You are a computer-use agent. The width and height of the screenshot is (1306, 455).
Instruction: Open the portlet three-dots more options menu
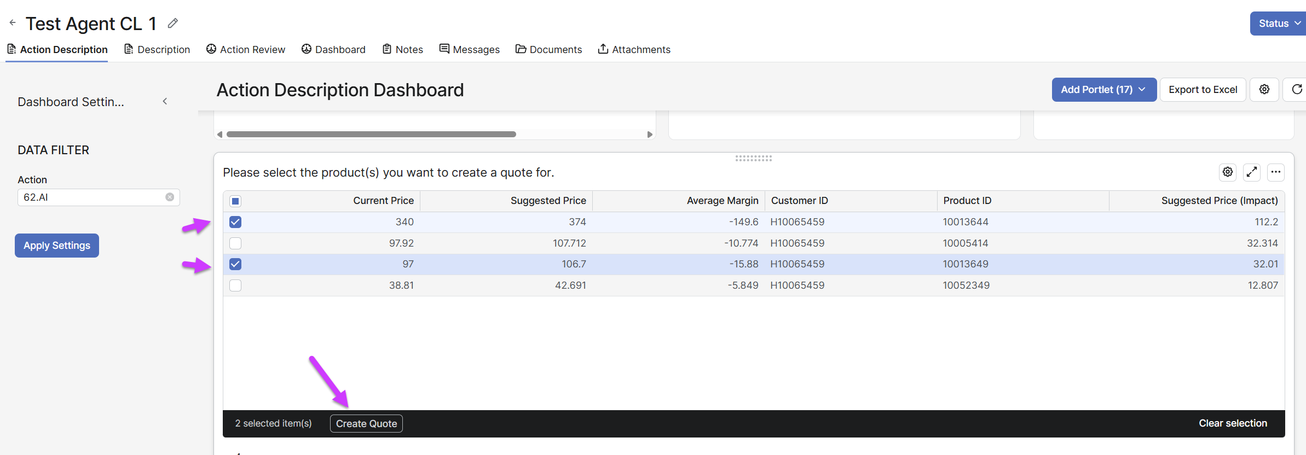click(1275, 172)
